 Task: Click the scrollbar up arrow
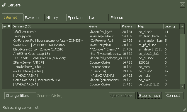[x=182, y=26]
